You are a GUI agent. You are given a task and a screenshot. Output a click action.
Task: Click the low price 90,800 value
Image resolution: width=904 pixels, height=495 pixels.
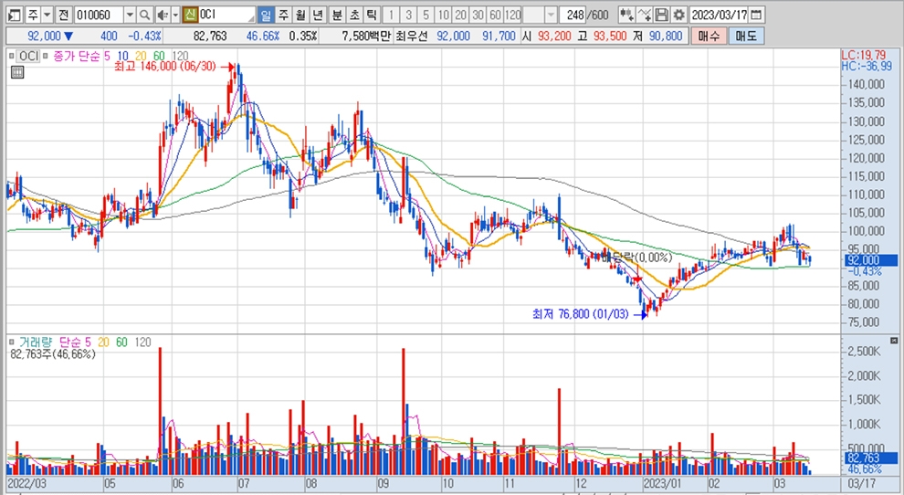point(666,36)
